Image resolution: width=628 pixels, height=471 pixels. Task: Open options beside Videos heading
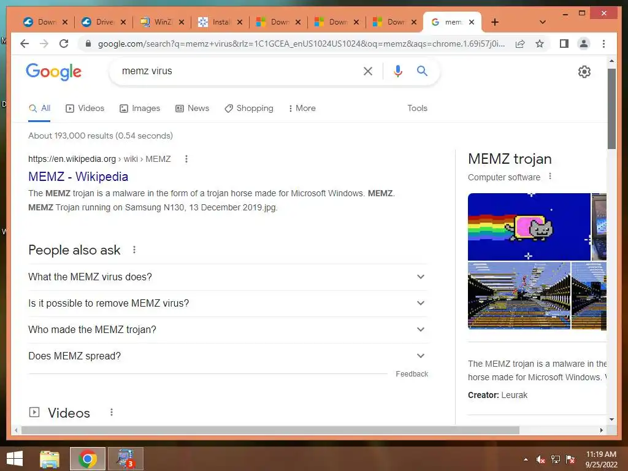[112, 412]
